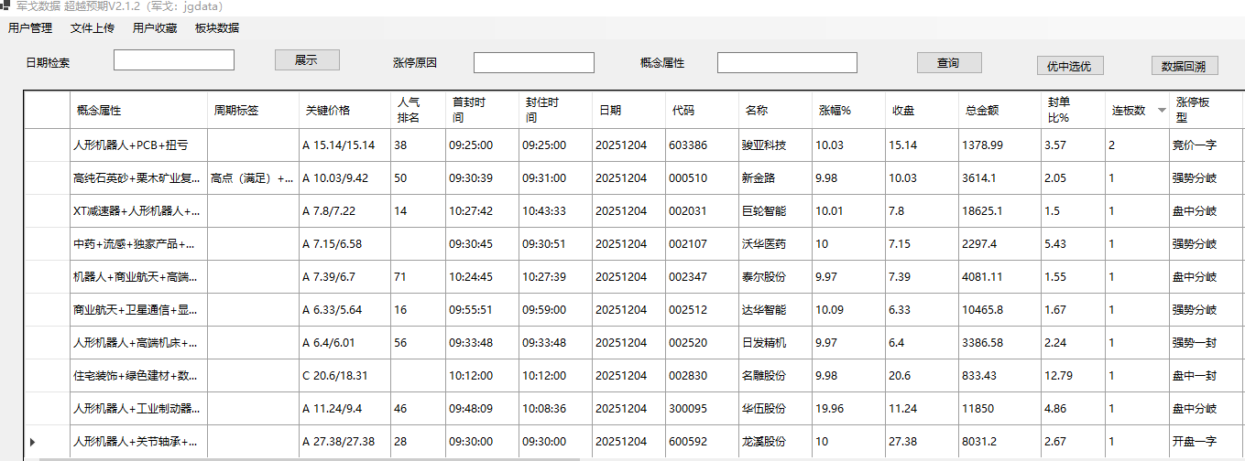This screenshot has height=461, width=1245.
Task: Select 涨停板型 cell 盘中一封
Action: click(x=1207, y=376)
